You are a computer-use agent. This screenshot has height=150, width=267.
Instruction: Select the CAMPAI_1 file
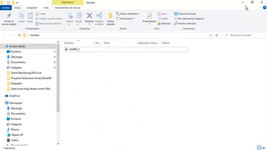pos(126,49)
